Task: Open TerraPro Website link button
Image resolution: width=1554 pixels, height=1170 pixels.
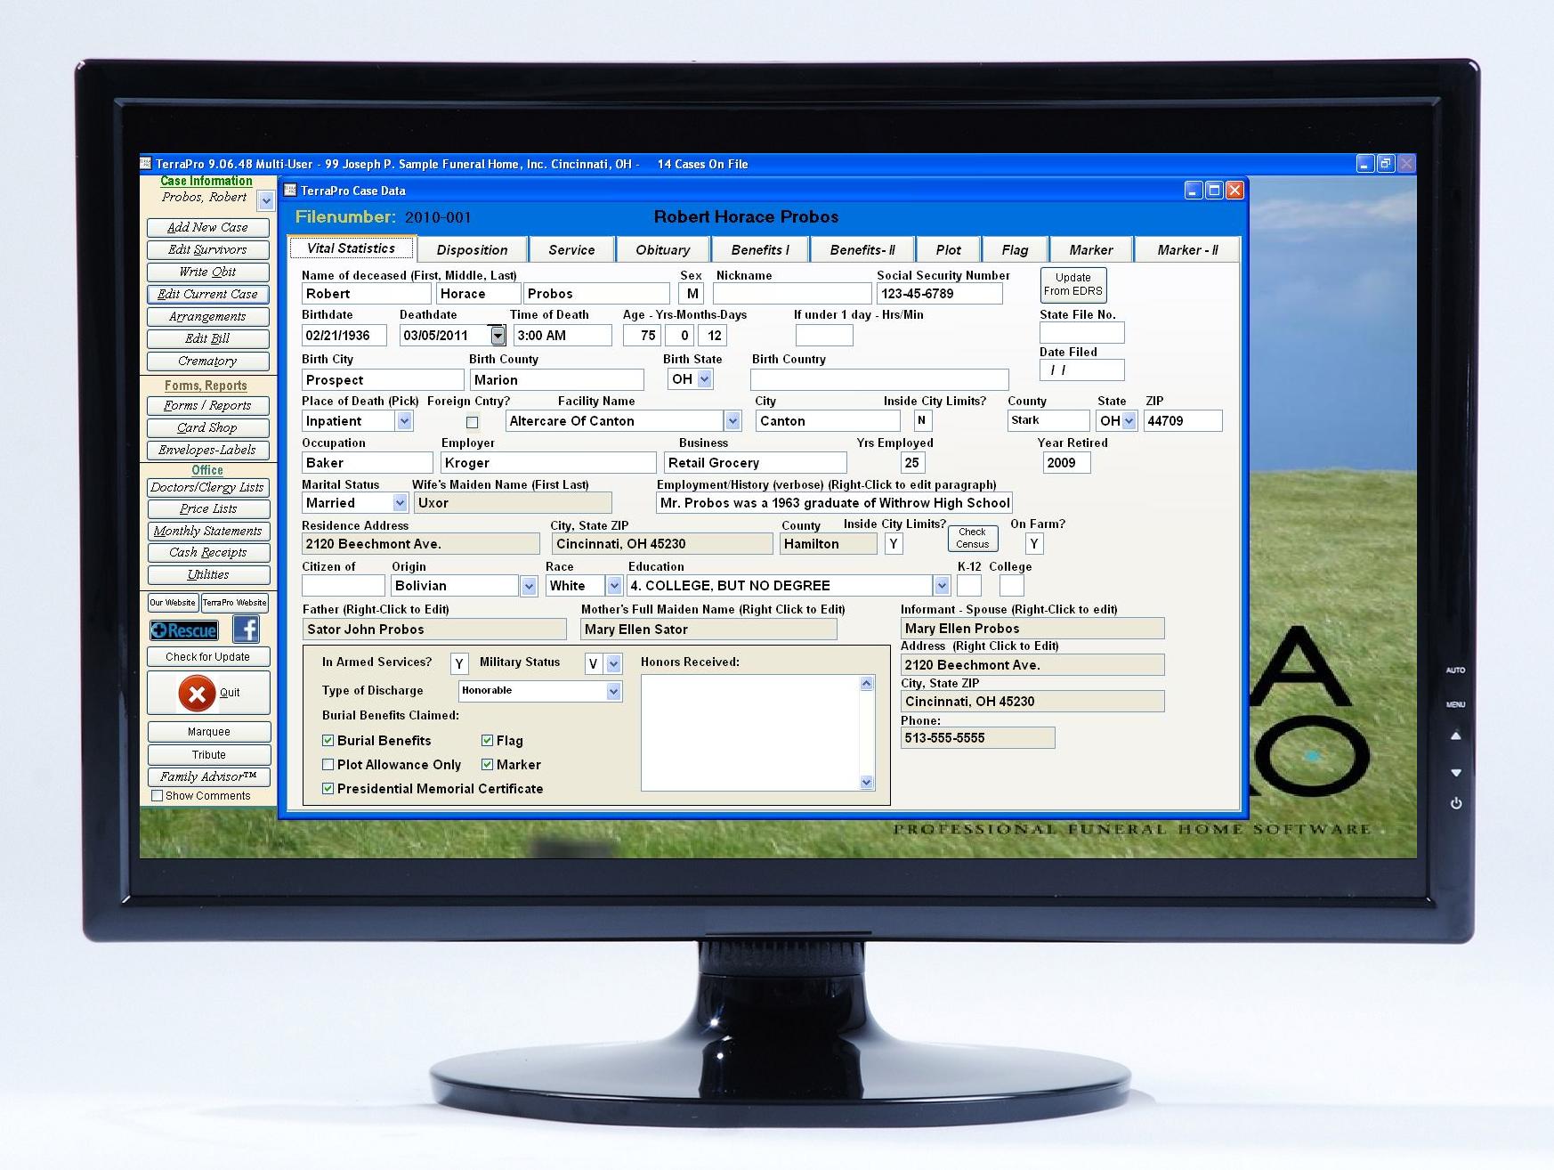Action: [235, 603]
